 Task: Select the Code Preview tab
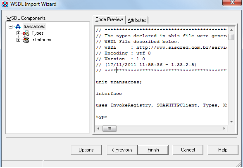[109, 19]
